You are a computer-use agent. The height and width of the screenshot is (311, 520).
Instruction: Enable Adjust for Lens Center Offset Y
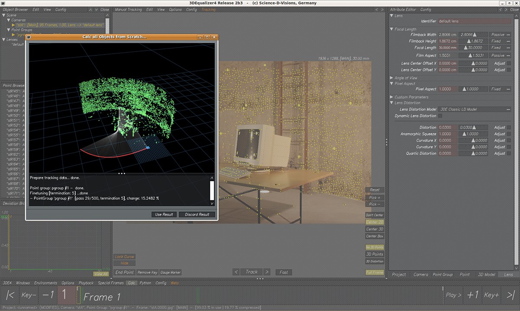click(508, 70)
